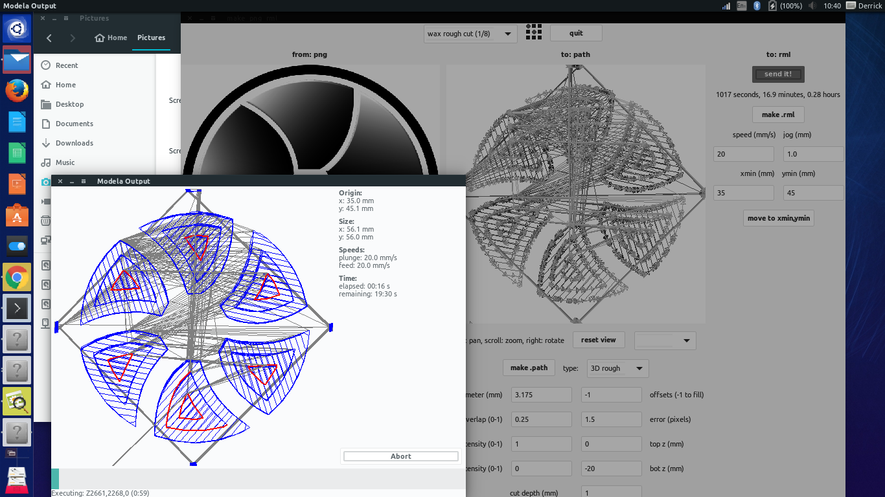Click the Modela Output toolpath canvas
The image size is (885, 497).
[194, 327]
